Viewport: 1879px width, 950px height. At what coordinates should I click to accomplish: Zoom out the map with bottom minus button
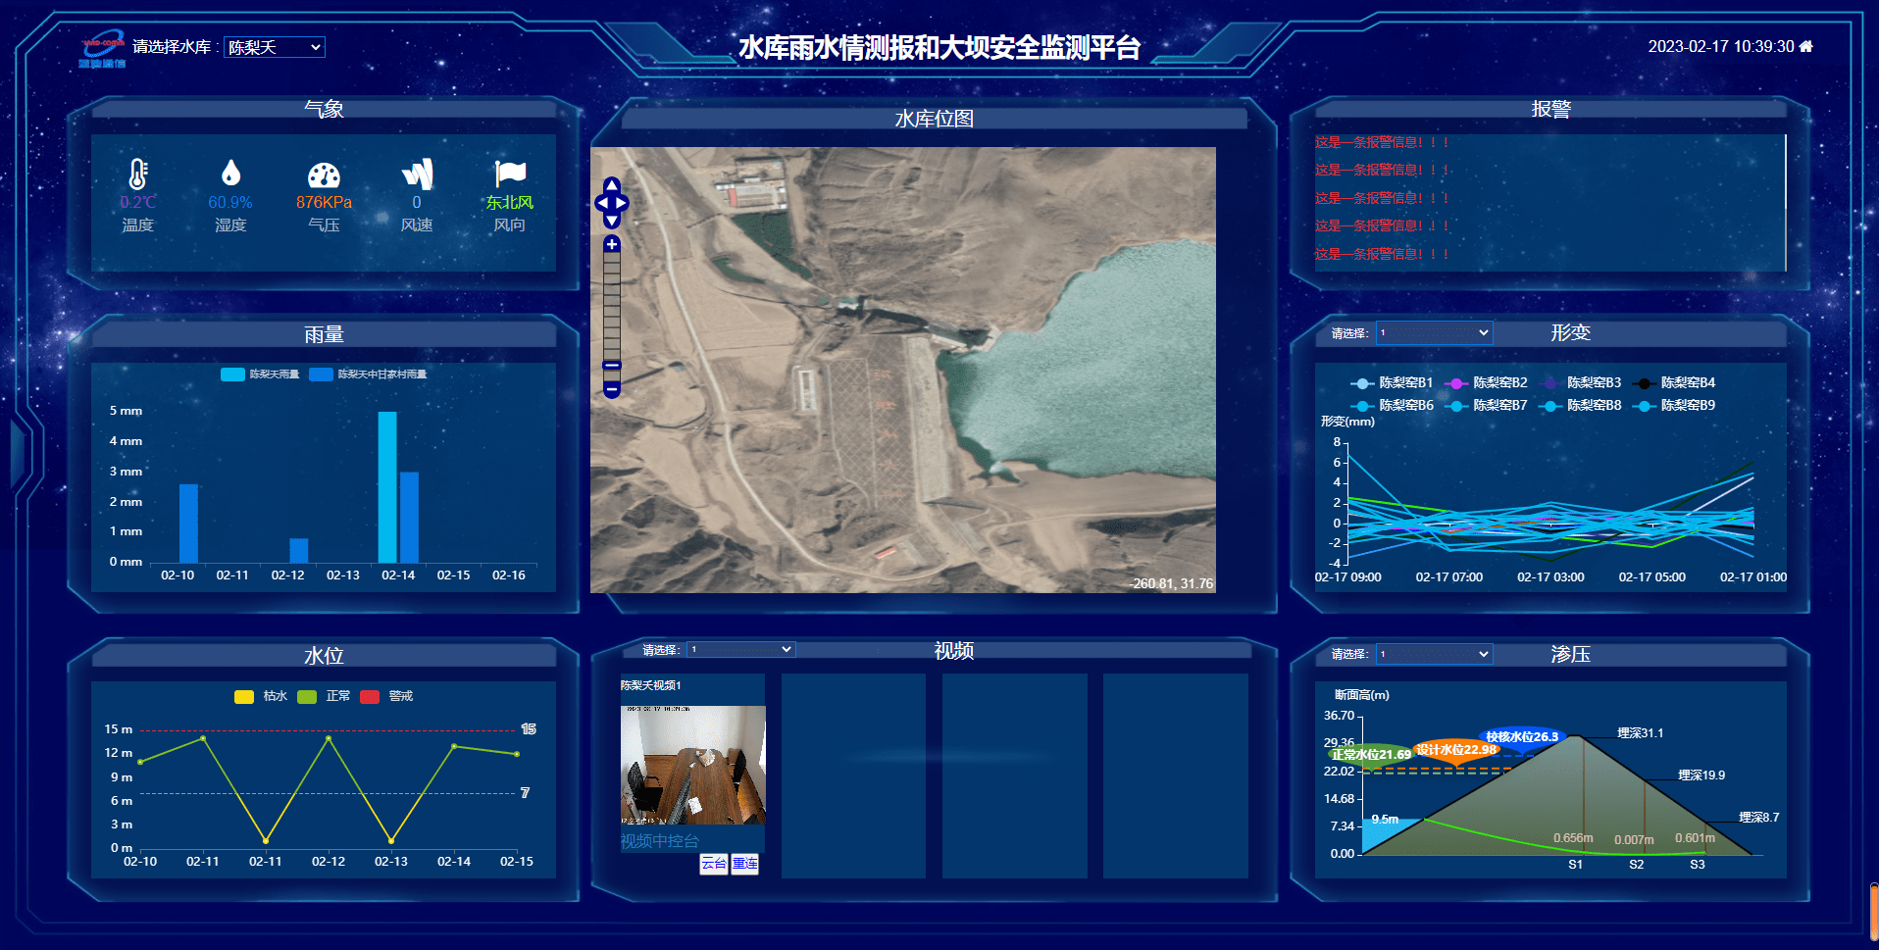pyautogui.click(x=612, y=390)
